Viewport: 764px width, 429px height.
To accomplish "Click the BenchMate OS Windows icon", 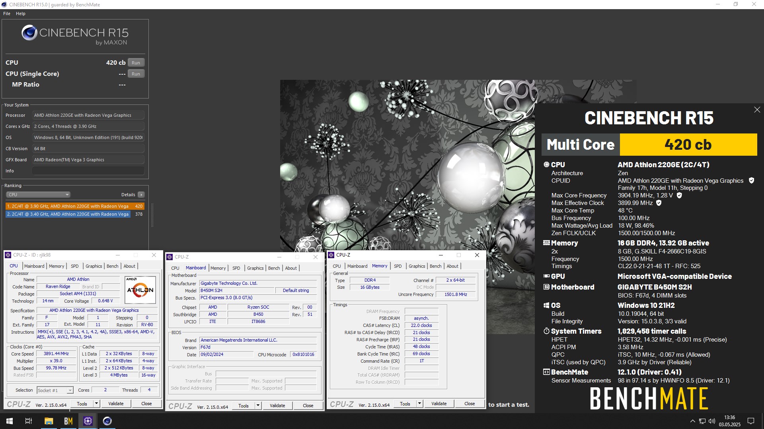I will pyautogui.click(x=546, y=305).
